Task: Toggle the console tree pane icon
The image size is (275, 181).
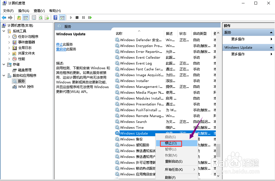Action: click(x=26, y=18)
